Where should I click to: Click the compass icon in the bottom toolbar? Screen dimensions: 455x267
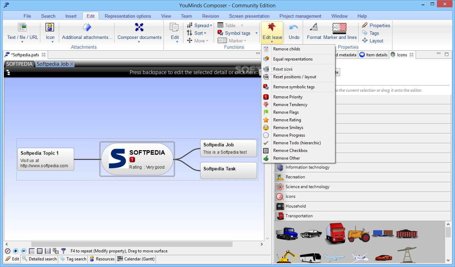coord(8,251)
